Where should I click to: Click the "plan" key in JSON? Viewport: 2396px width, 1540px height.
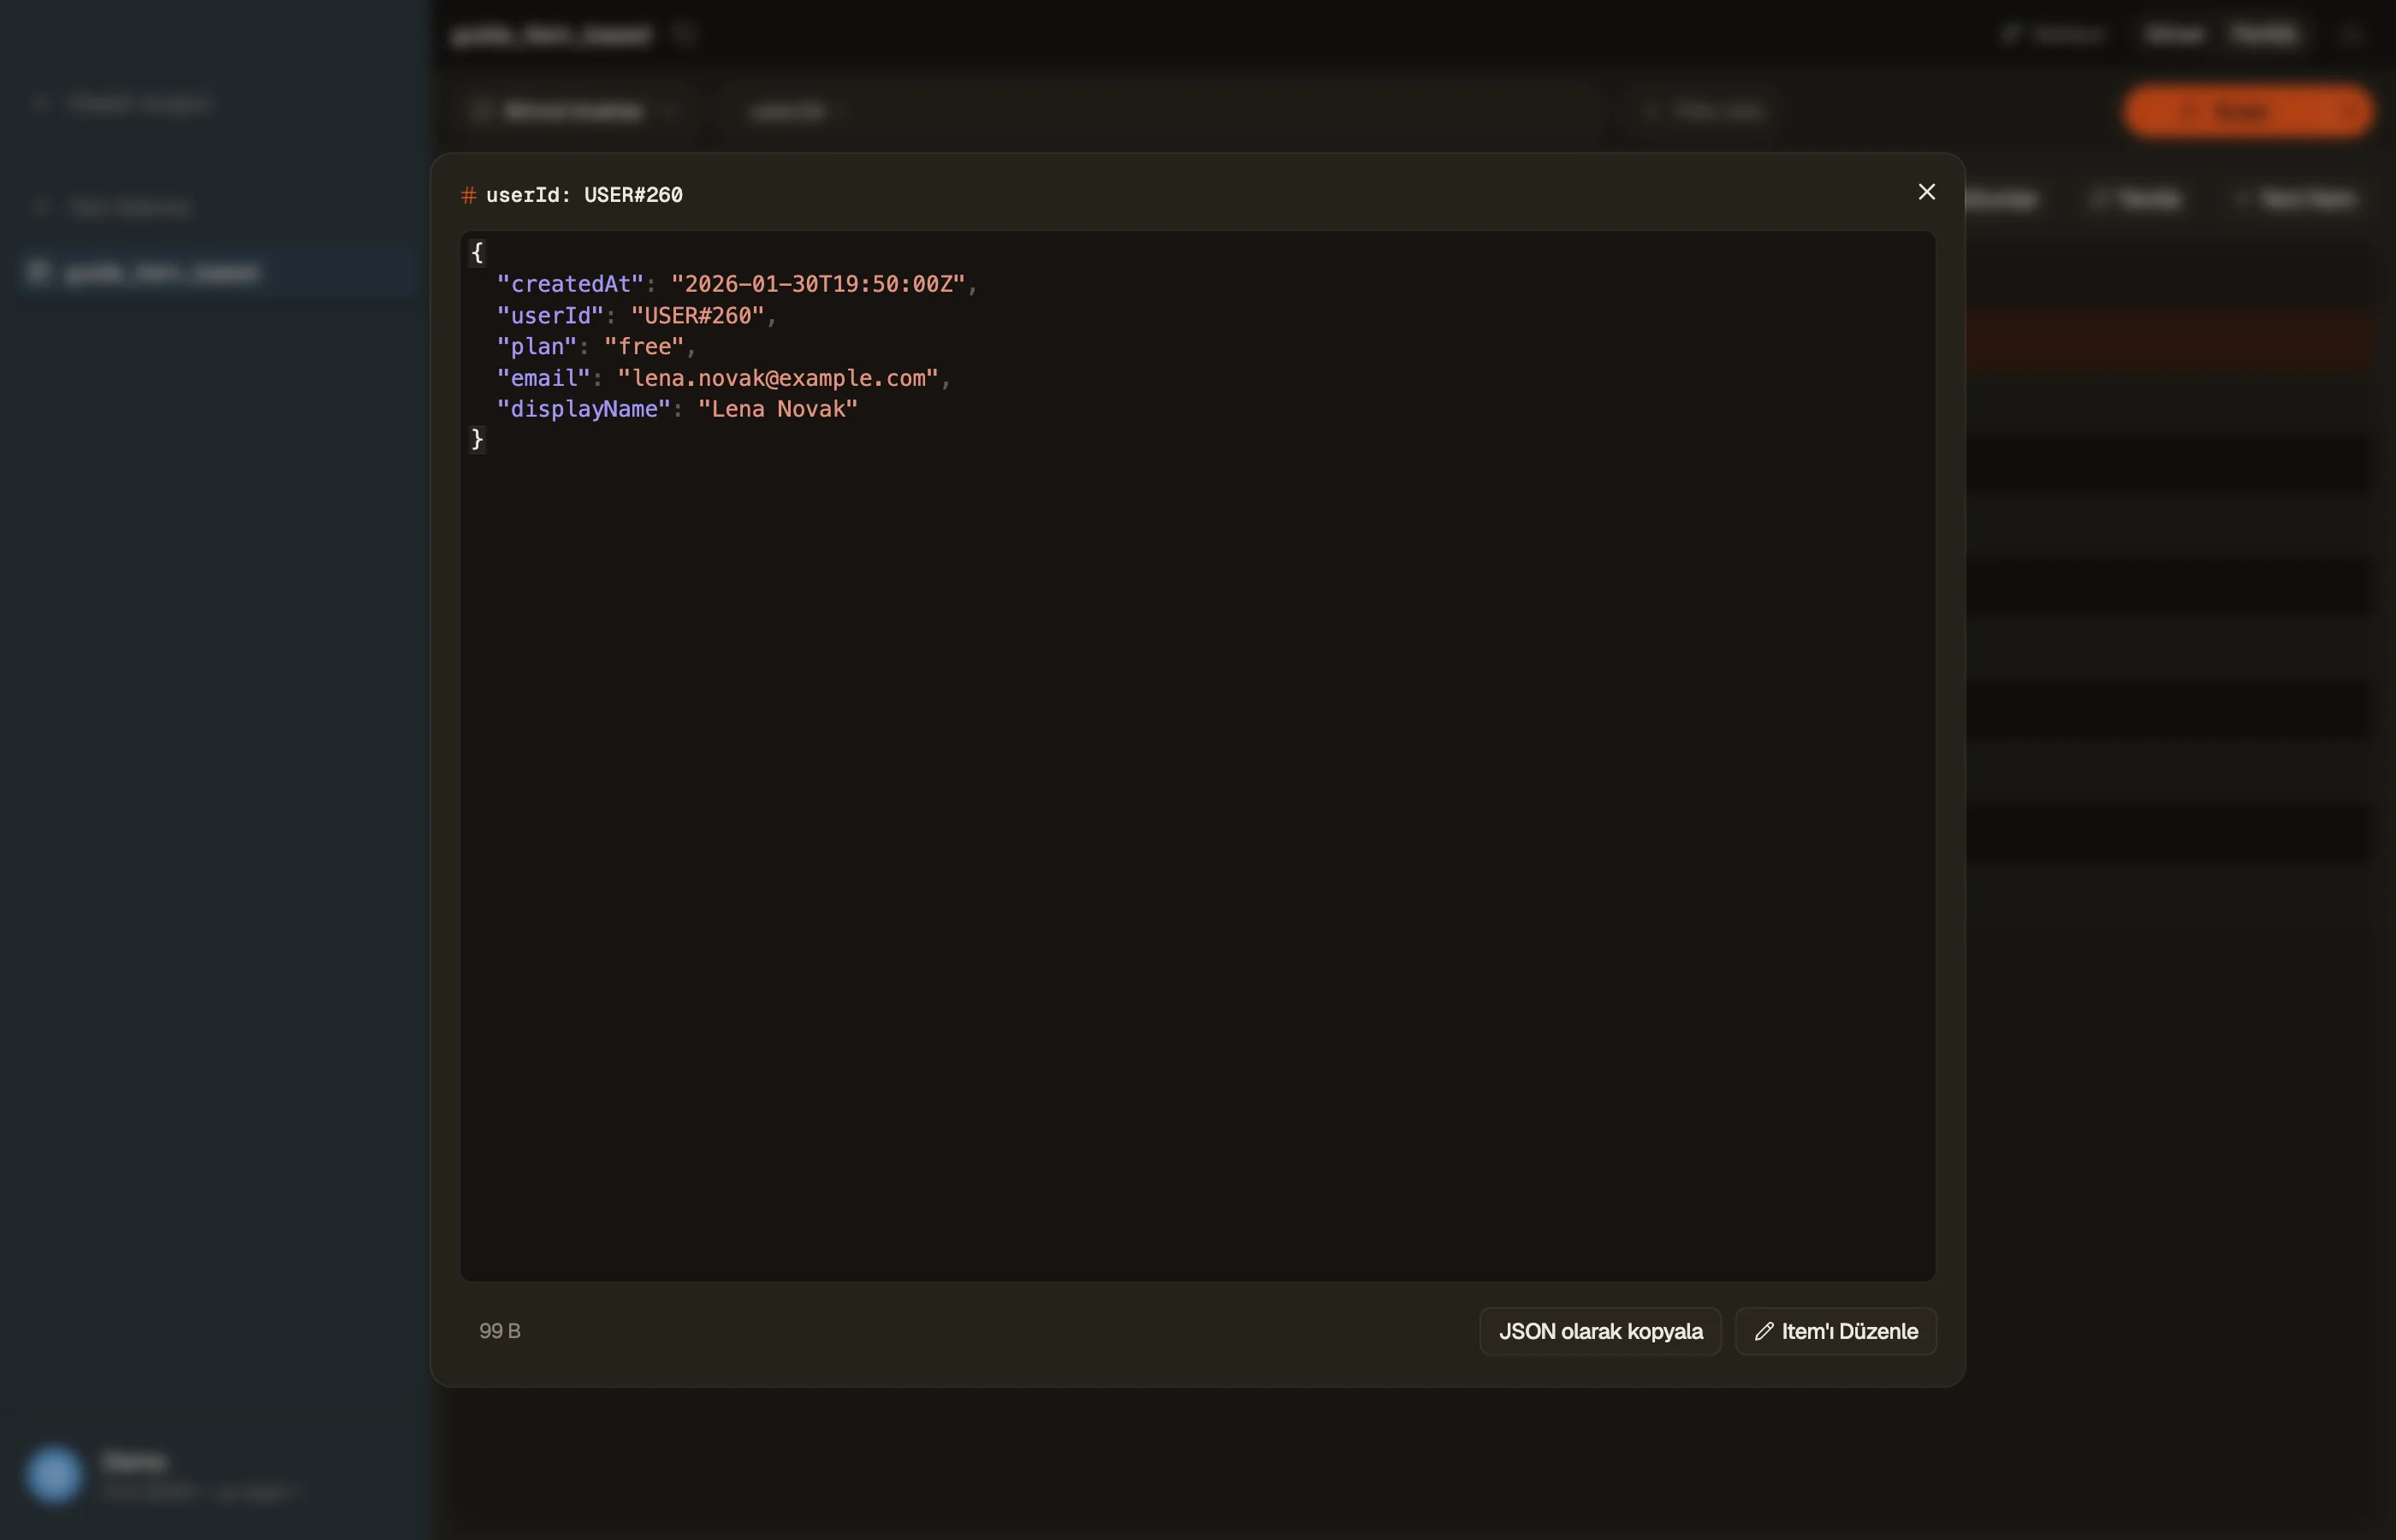pos(537,347)
